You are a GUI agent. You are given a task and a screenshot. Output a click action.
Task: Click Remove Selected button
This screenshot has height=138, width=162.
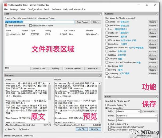pos(74,68)
